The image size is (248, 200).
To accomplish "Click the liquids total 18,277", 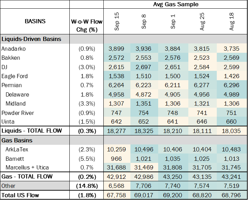I will (117, 131).
